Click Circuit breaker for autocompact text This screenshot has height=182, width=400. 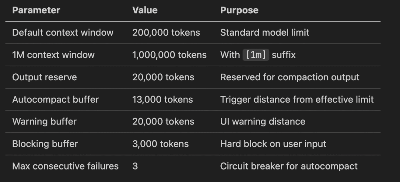point(289,166)
